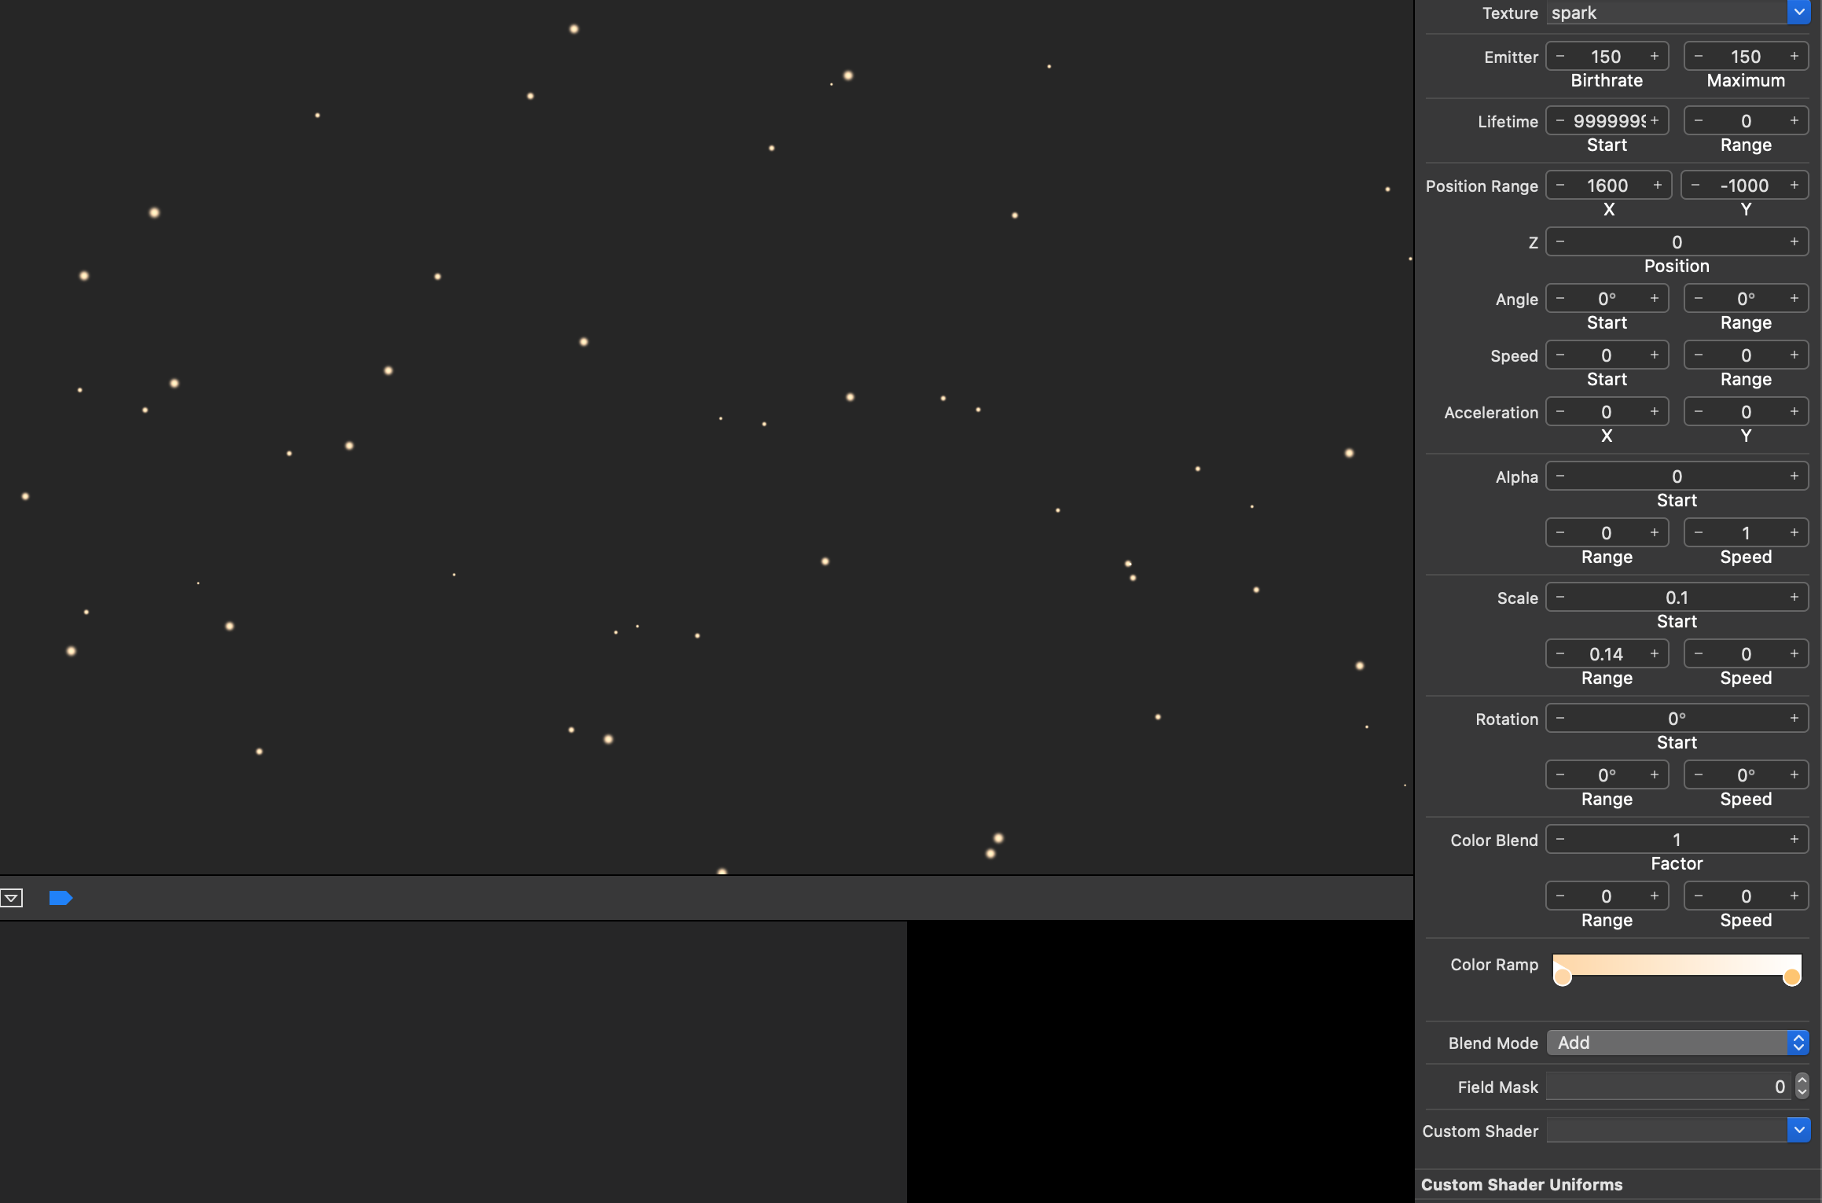Screen dimensions: 1822x1203
Task: Expand the Custom Shader dropdown
Action: (1798, 1130)
